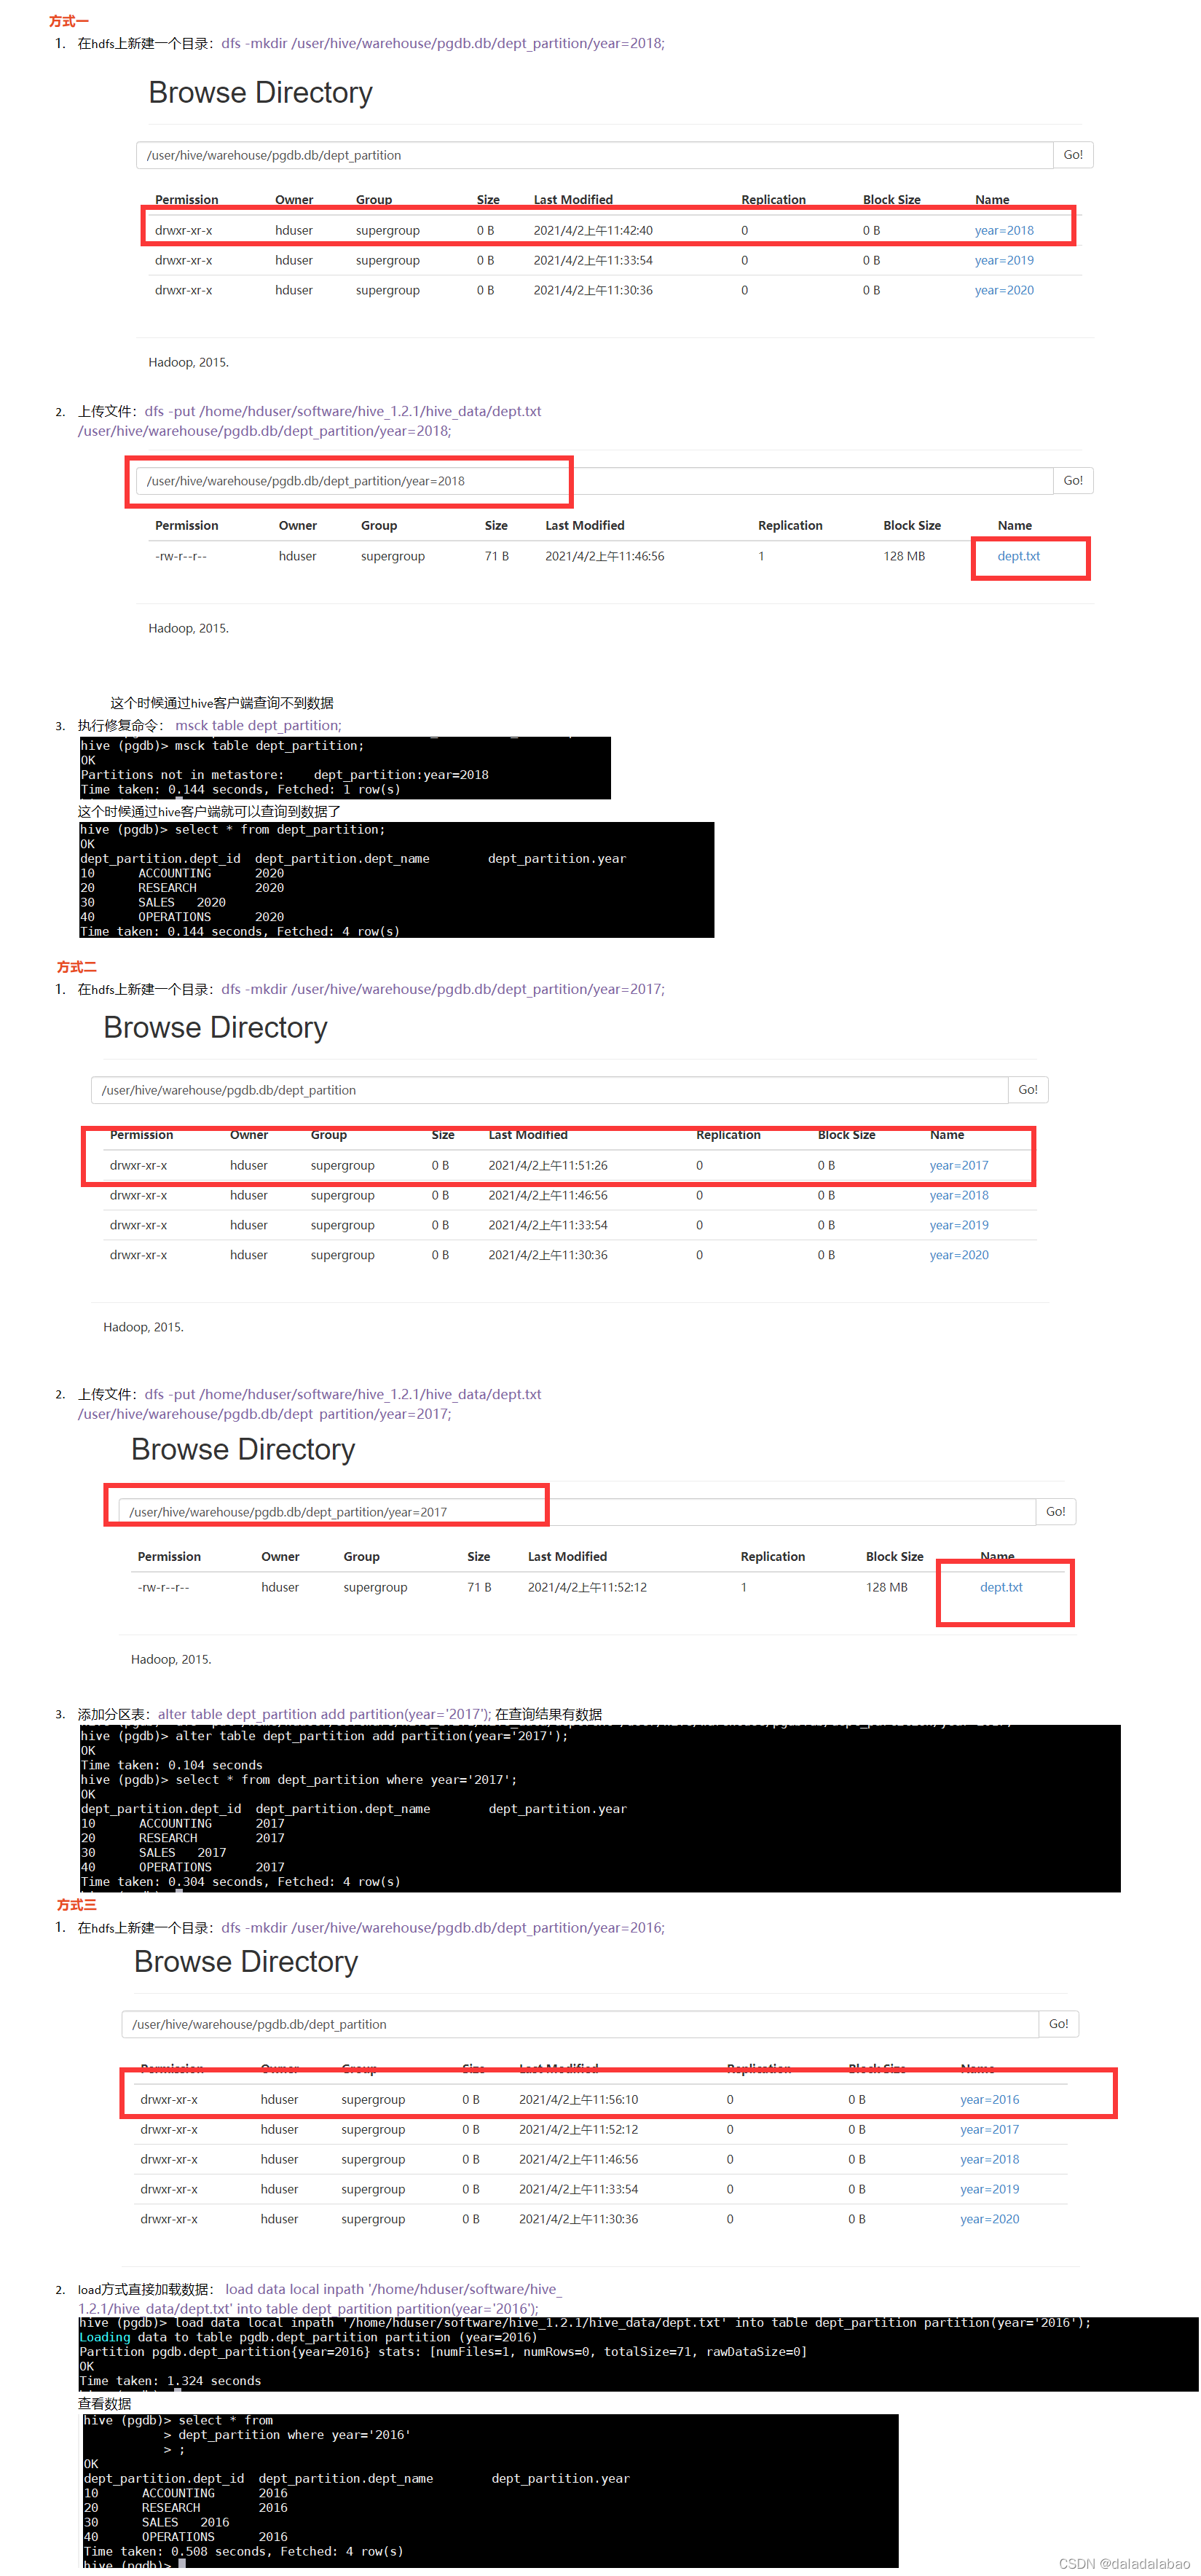Viewport: 1201px width, 2576px height.
Task: Focus dept_partition path field under 方式二 step 1
Action: [x=550, y=1090]
